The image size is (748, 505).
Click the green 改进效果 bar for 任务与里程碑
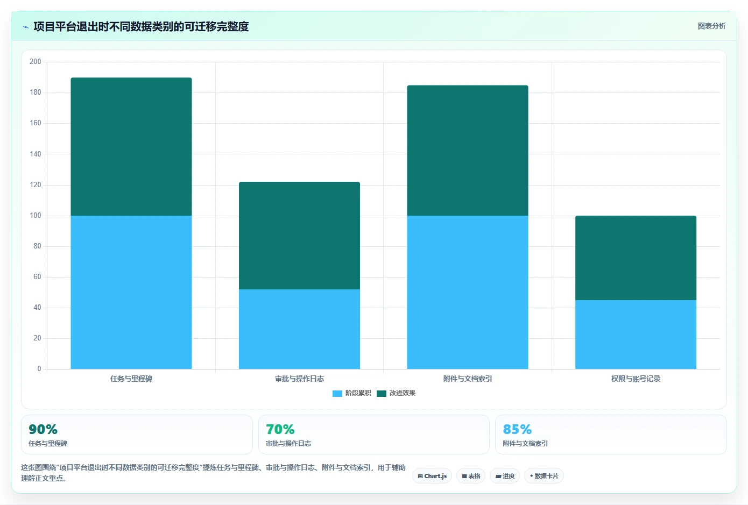(x=131, y=147)
